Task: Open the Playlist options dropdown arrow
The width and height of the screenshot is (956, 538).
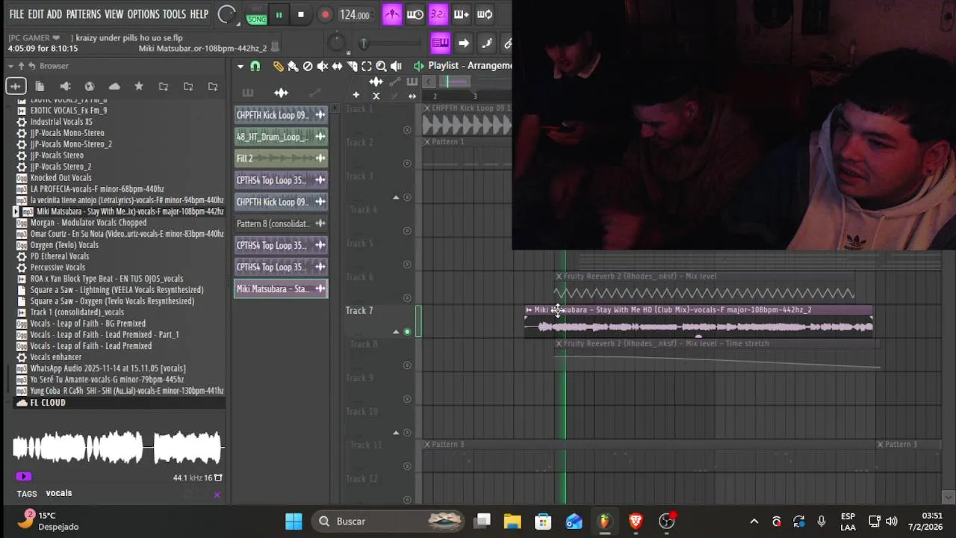Action: pyautogui.click(x=240, y=66)
